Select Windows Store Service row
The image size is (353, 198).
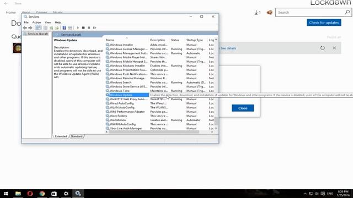160,87
